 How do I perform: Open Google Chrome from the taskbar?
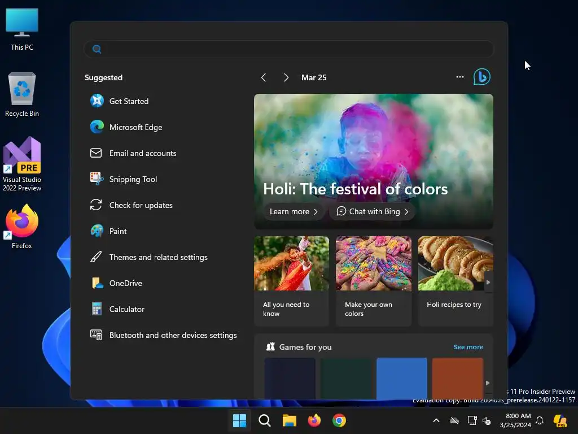339,420
